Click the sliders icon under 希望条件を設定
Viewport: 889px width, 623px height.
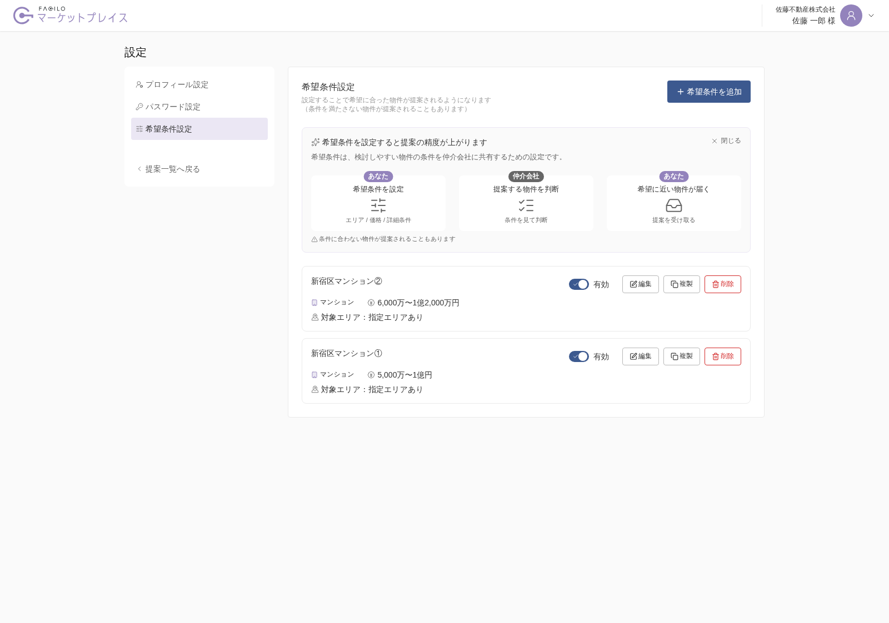tap(378, 205)
